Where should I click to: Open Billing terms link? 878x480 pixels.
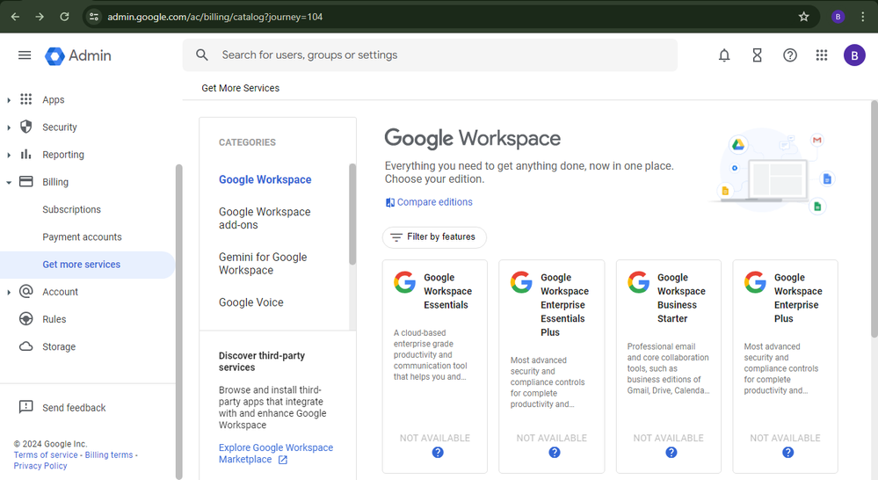109,455
